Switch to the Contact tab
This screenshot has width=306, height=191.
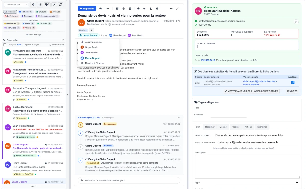click(223, 127)
